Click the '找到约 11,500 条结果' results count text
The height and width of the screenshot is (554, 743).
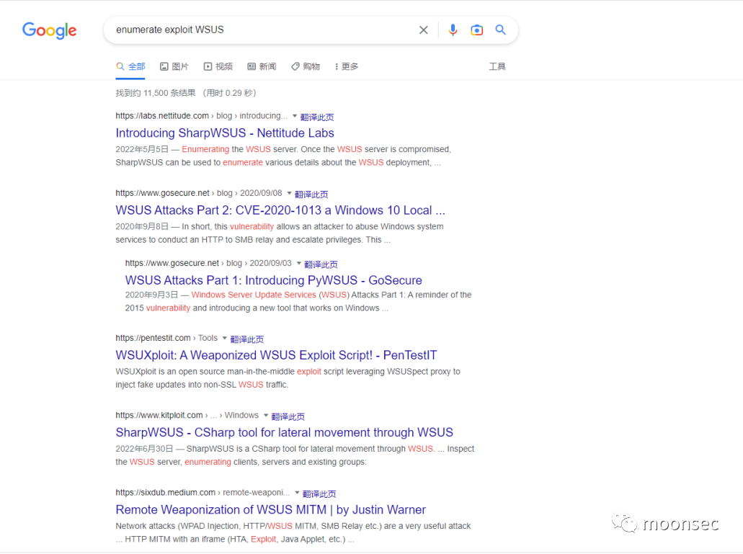click(x=156, y=93)
